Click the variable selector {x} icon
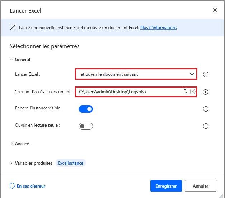This screenshot has width=225, height=198. coord(193,92)
